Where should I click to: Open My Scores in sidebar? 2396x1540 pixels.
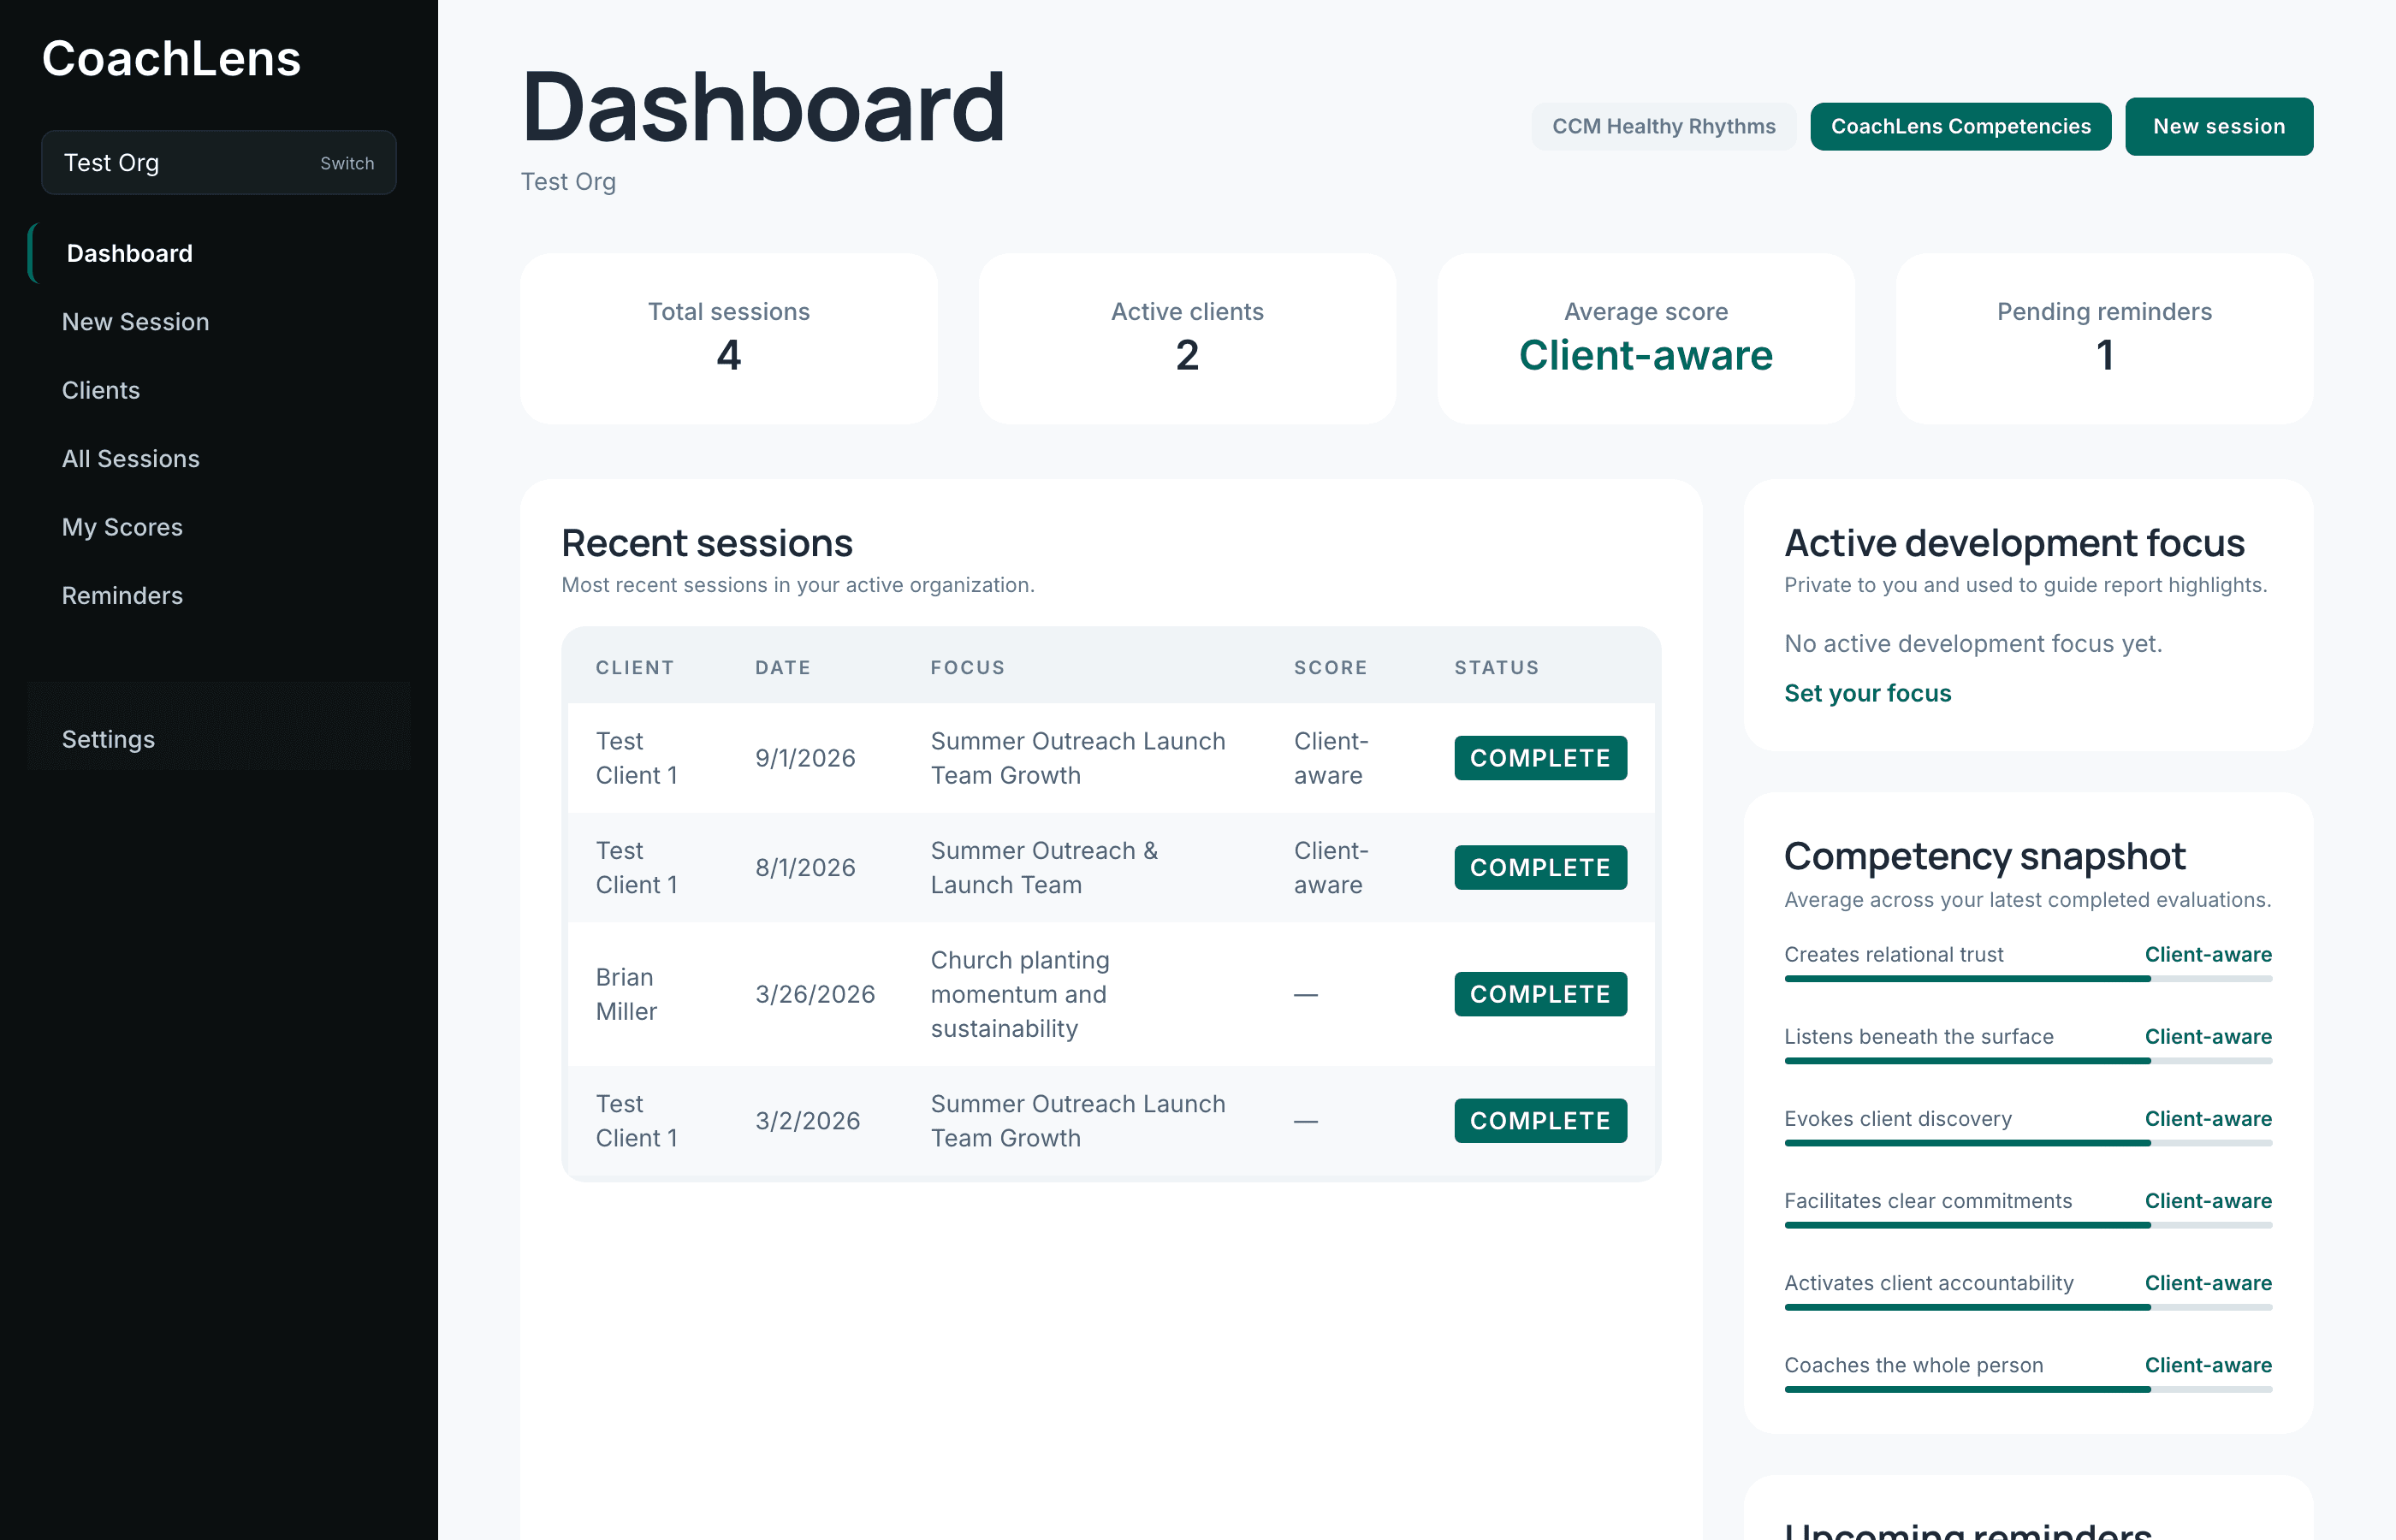(x=219, y=527)
